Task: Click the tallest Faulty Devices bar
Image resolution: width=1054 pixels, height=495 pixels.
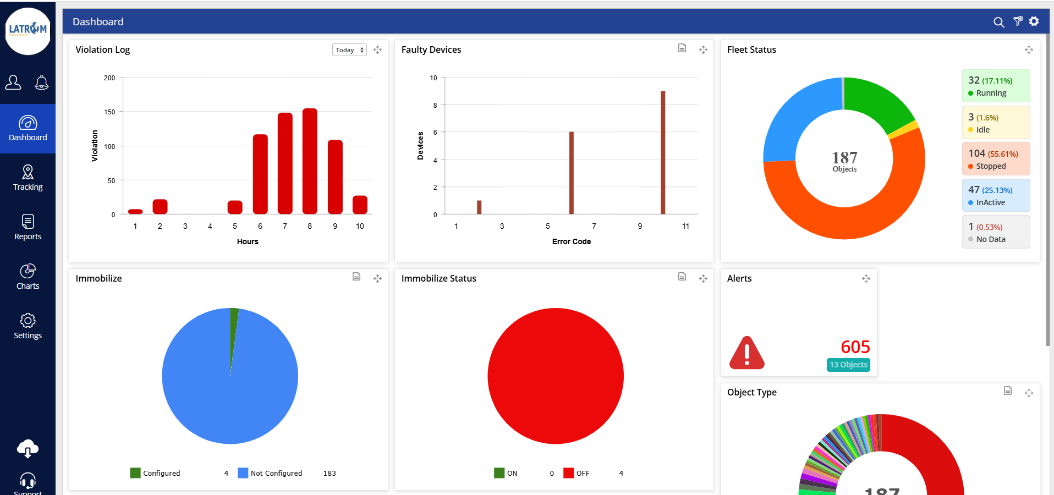Action: [663, 152]
